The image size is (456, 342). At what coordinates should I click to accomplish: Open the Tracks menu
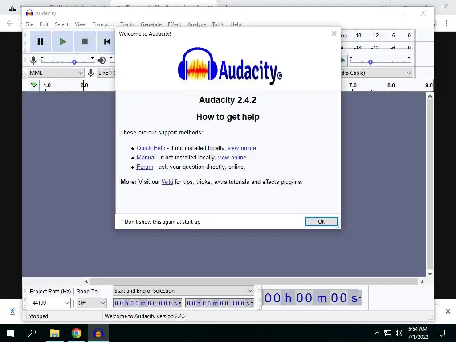[x=127, y=24]
